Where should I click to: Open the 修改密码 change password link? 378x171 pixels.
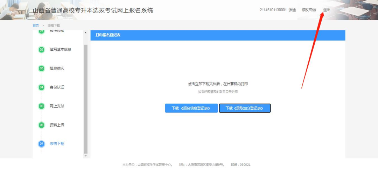tap(309, 10)
